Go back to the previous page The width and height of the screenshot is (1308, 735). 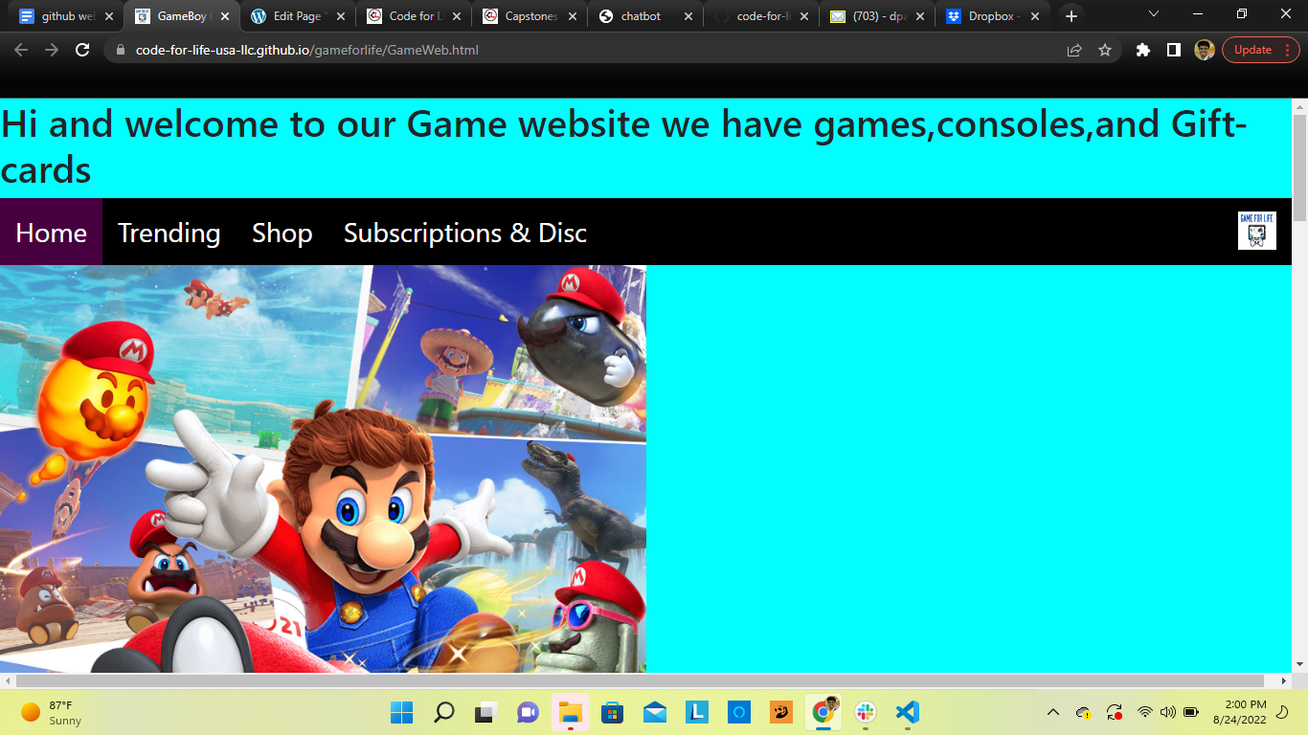coord(21,50)
